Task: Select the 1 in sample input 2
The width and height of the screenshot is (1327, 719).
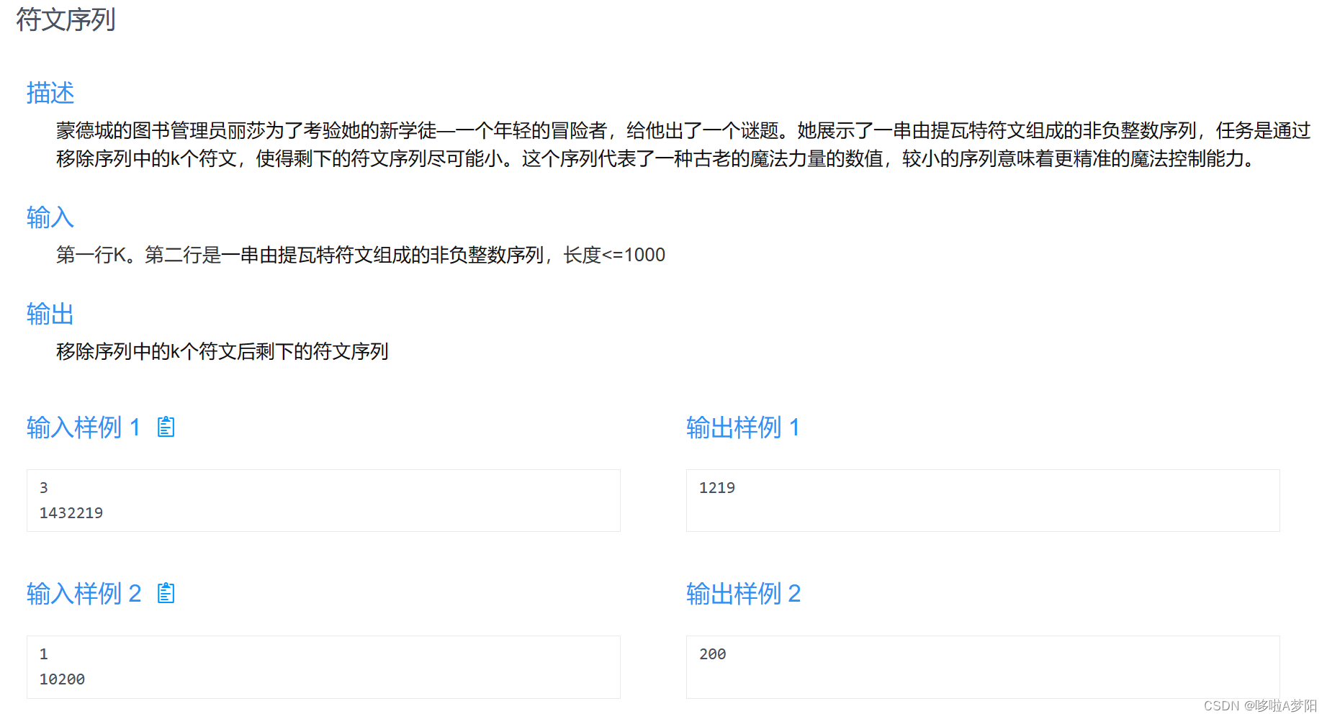Action: tap(44, 654)
